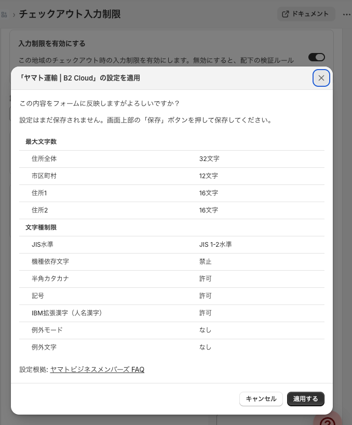Select the 市区町村 row label
352x425 pixels.
click(x=44, y=176)
